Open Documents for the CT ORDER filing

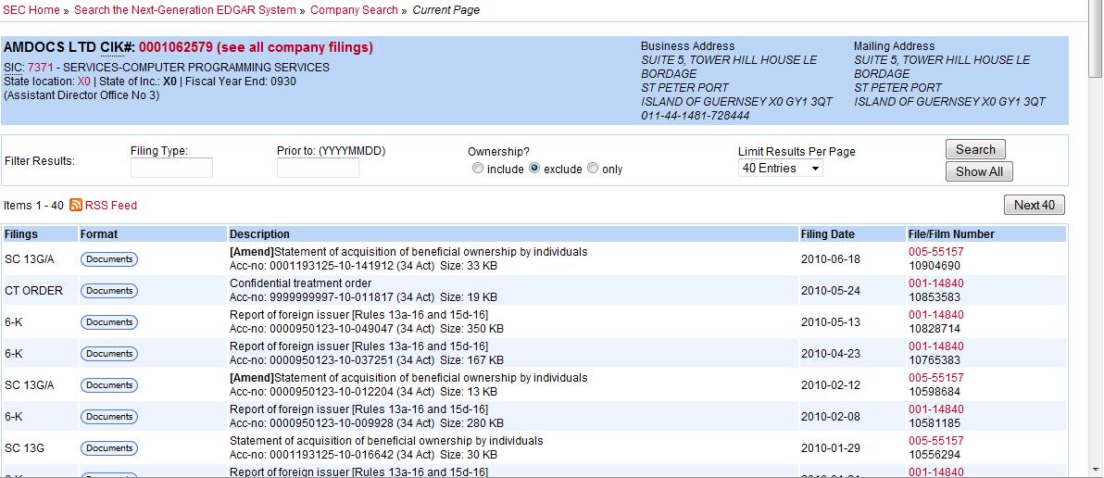coord(109,291)
